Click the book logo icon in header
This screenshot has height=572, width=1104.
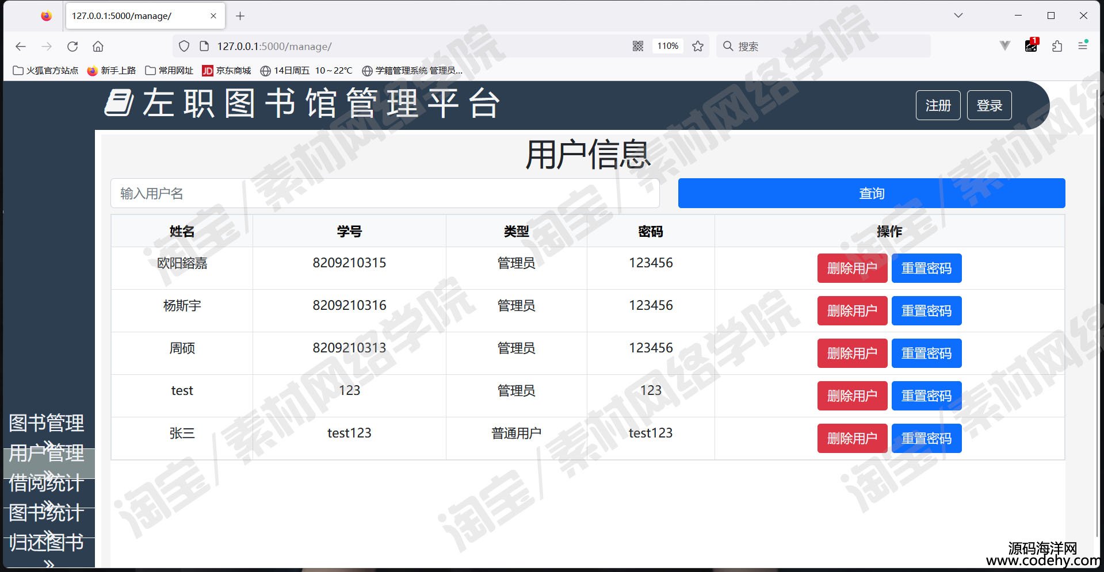[x=119, y=103]
